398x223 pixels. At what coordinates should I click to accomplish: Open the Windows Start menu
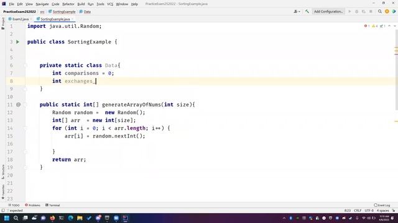pos(7,218)
